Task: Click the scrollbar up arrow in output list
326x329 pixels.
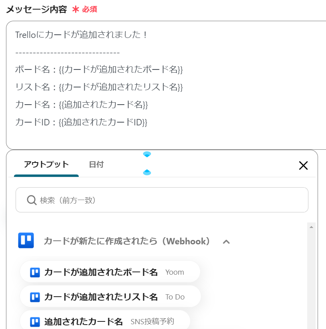Action: point(311,227)
